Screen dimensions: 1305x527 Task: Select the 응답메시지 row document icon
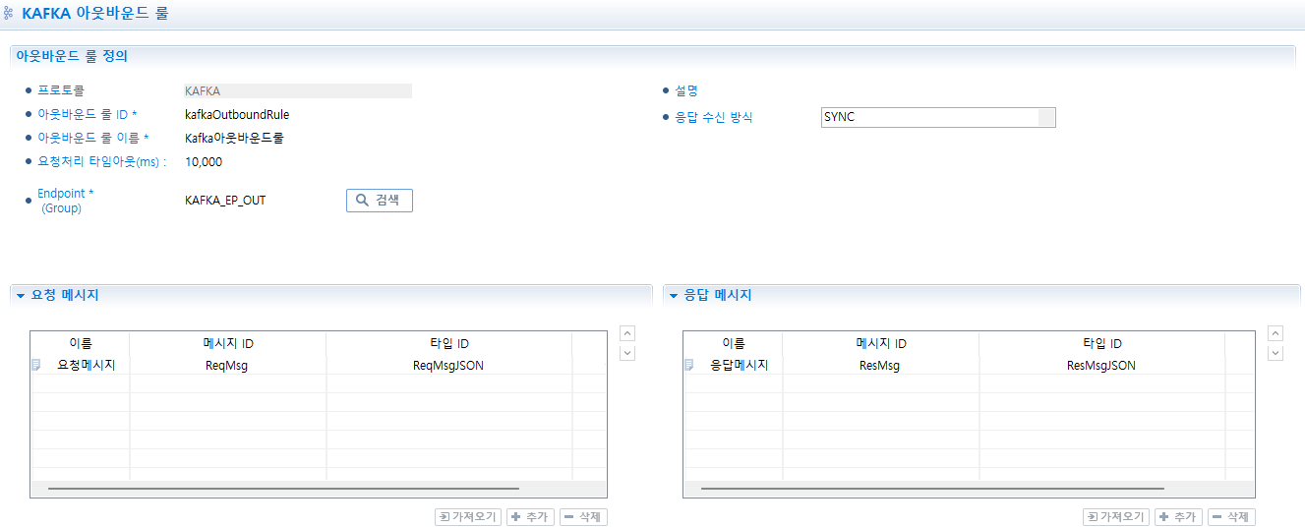pyautogui.click(x=689, y=365)
